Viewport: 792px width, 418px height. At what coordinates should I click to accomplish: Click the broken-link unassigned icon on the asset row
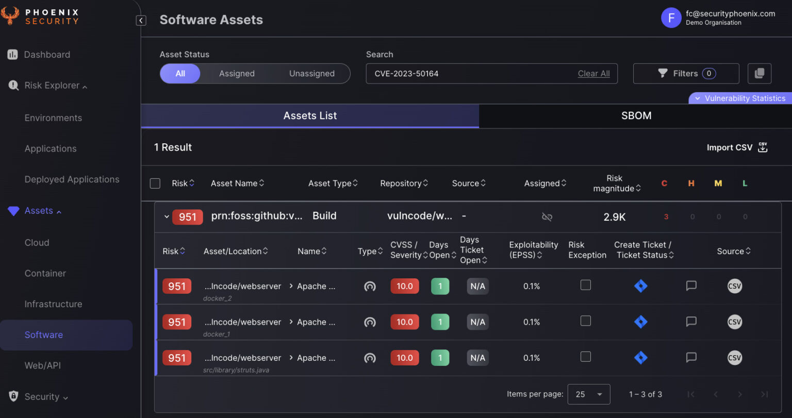click(547, 217)
